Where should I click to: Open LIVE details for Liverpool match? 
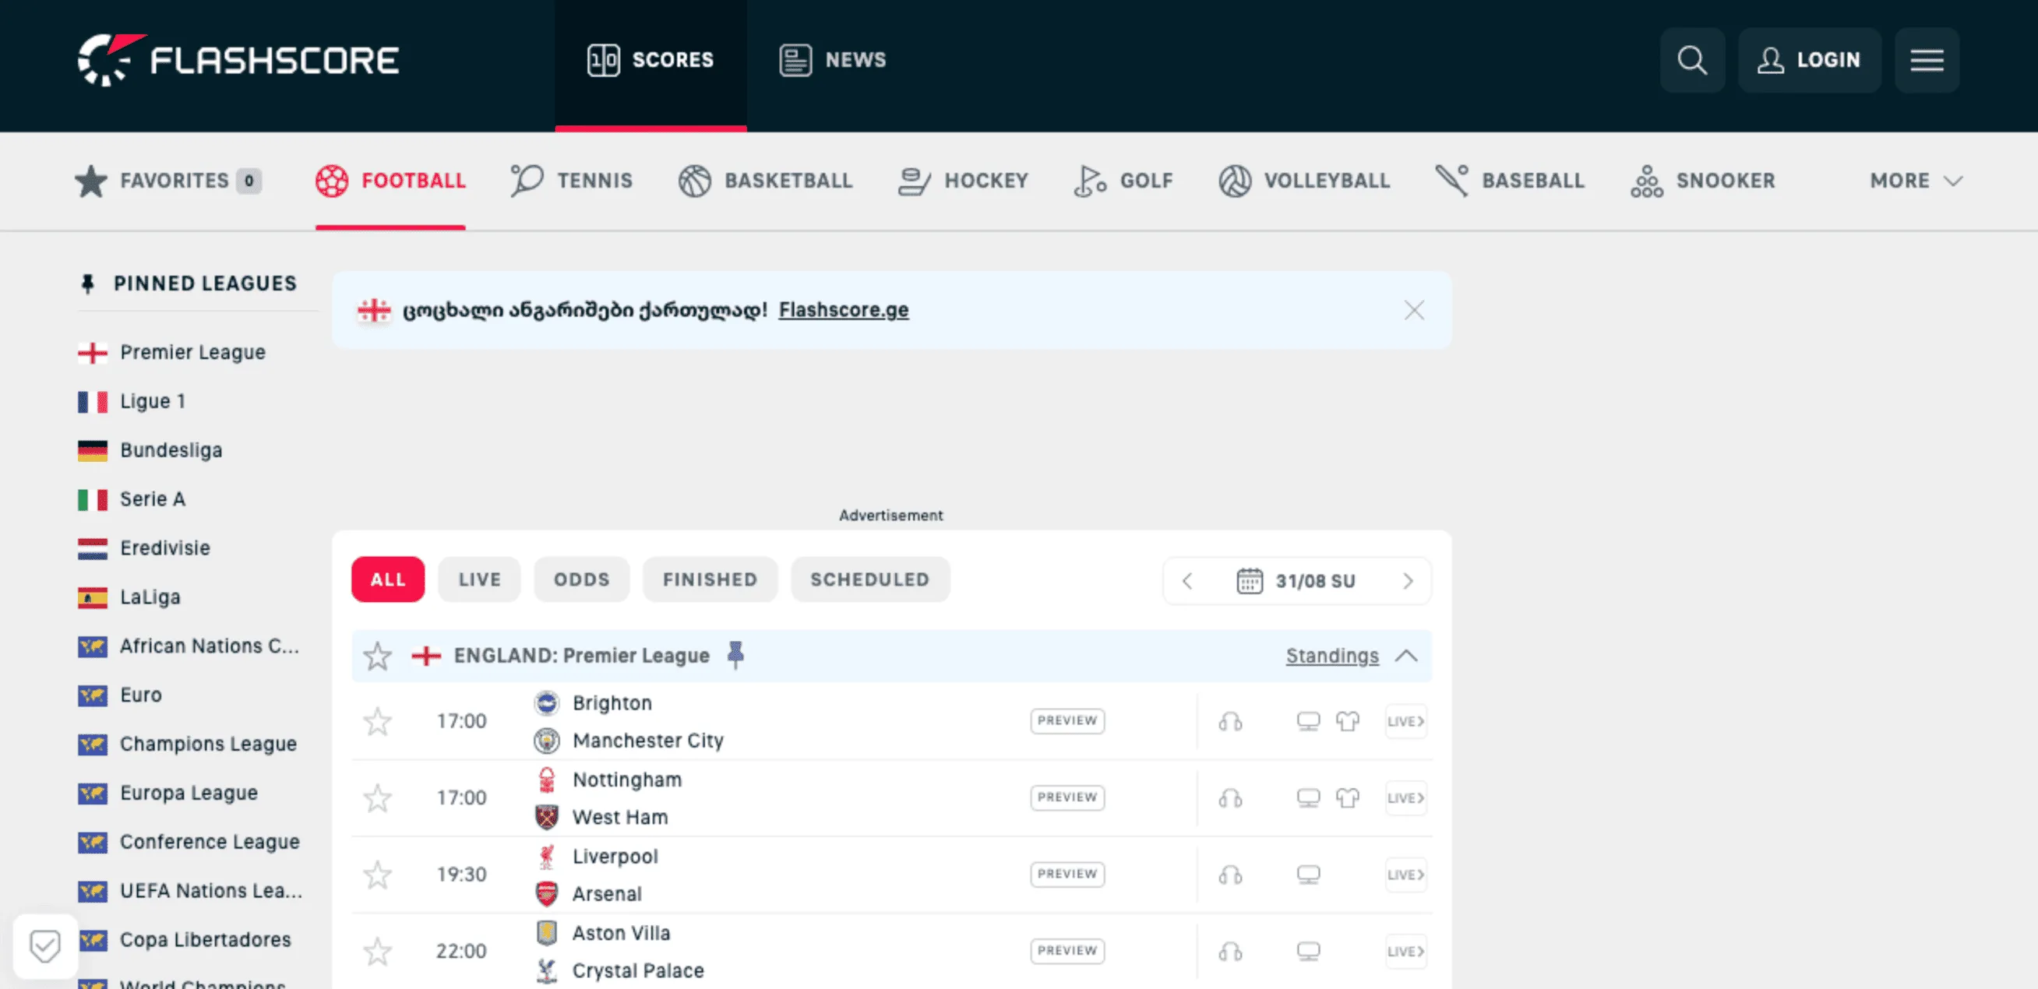[1406, 875]
